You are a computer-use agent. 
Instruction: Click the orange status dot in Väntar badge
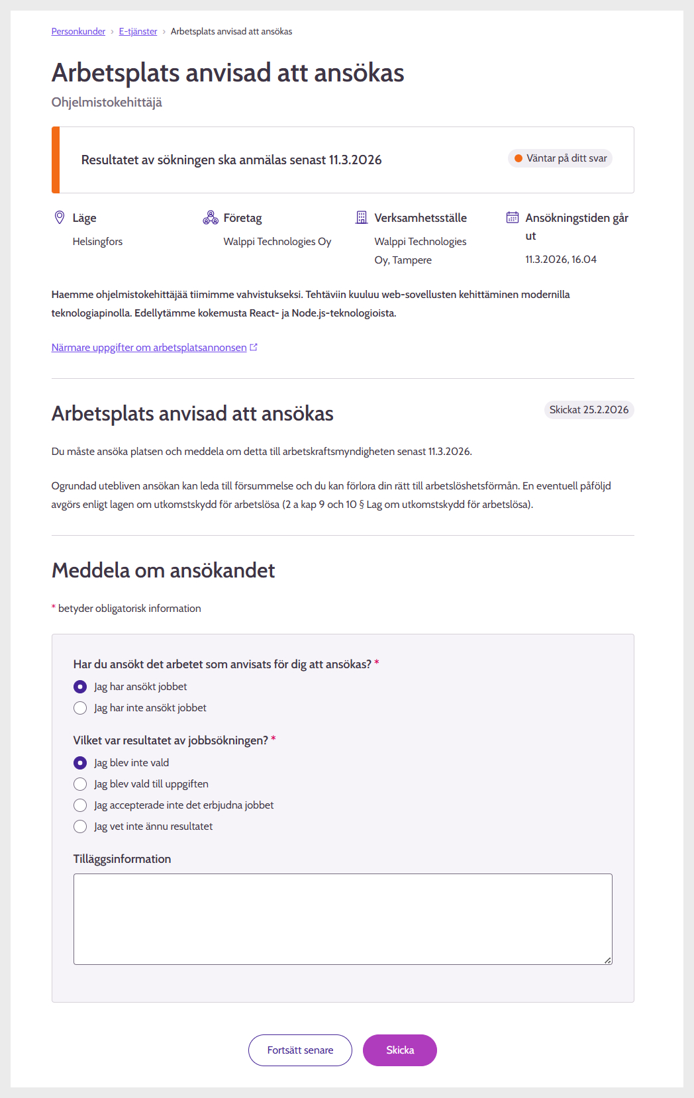pyautogui.click(x=519, y=158)
